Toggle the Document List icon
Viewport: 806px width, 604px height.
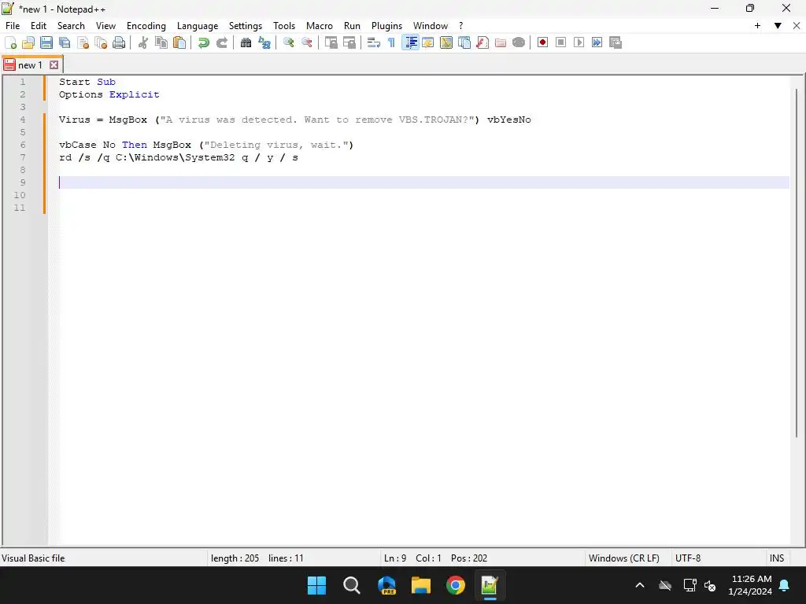pyautogui.click(x=464, y=42)
